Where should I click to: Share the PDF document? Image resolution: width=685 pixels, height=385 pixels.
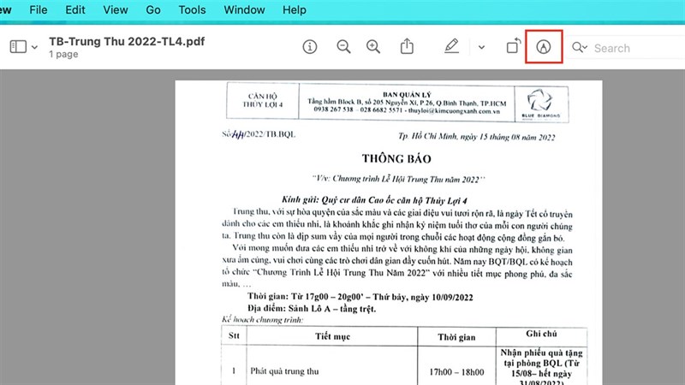coord(407,46)
